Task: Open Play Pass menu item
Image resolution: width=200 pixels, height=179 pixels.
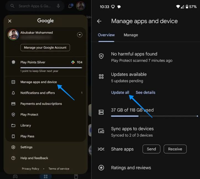Action: click(46, 136)
